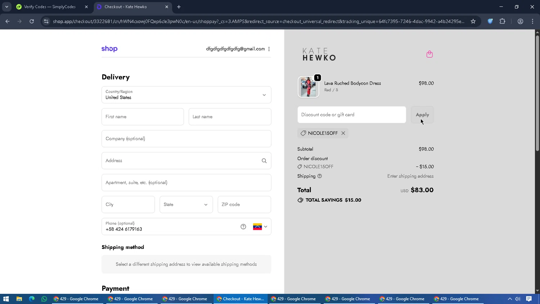Open the pink shopping bag cart icon
This screenshot has height=304, width=540.
[429, 54]
